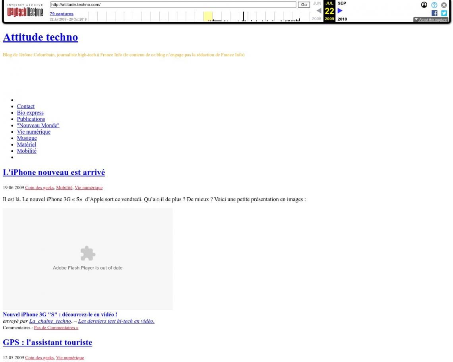
Task: Open the 79 captures link
Action: tap(62, 13)
